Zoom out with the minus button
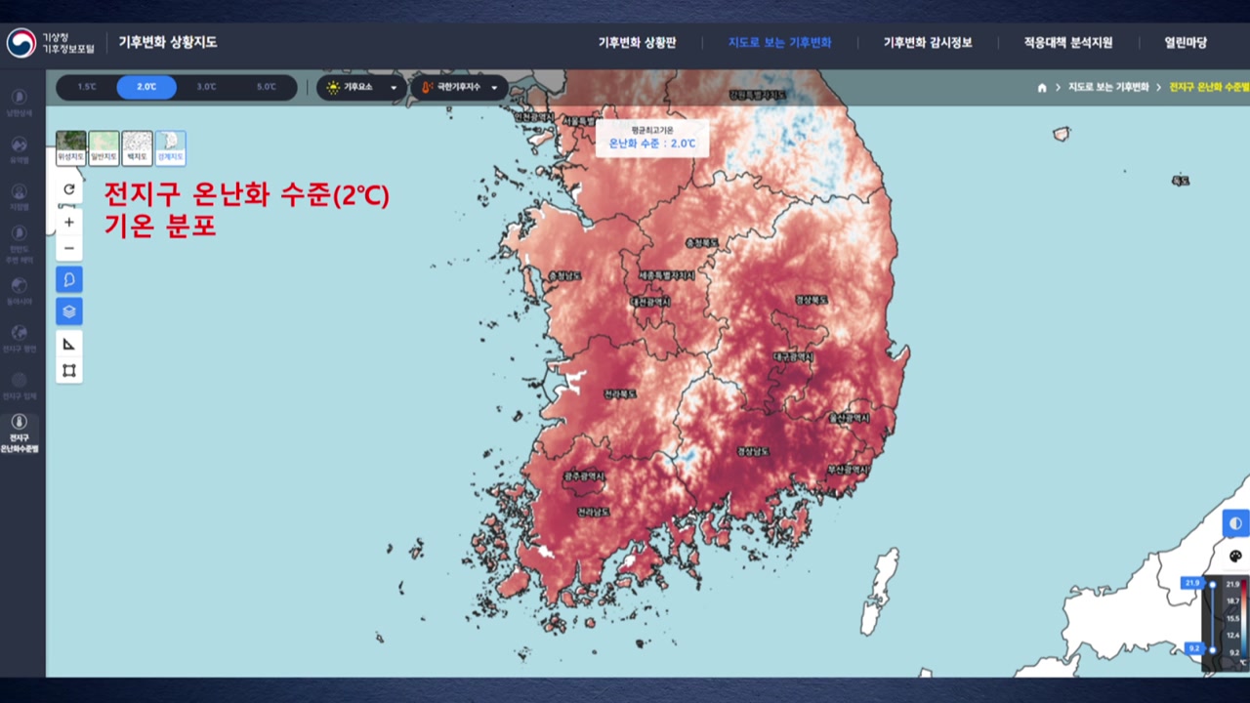Viewport: 1250px width, 703px height. [x=69, y=248]
